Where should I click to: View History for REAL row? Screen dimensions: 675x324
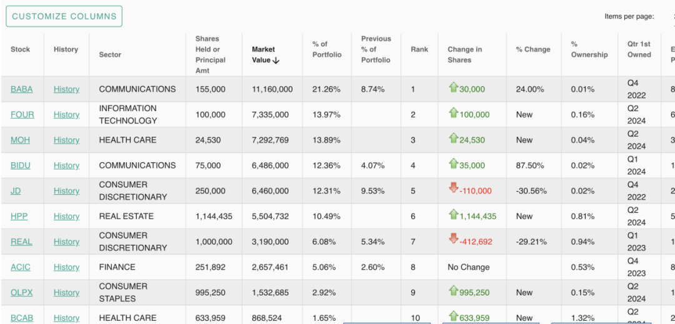point(67,242)
